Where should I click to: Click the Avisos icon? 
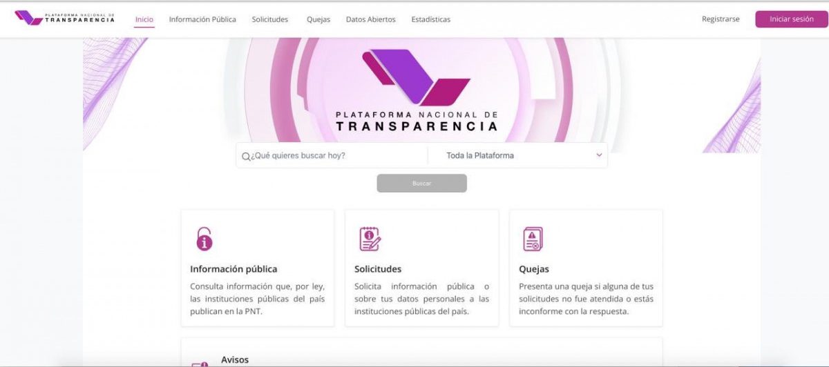point(199,364)
